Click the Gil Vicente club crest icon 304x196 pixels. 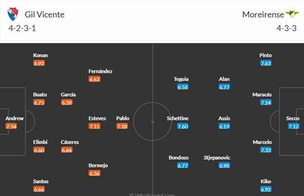pyautogui.click(x=13, y=14)
